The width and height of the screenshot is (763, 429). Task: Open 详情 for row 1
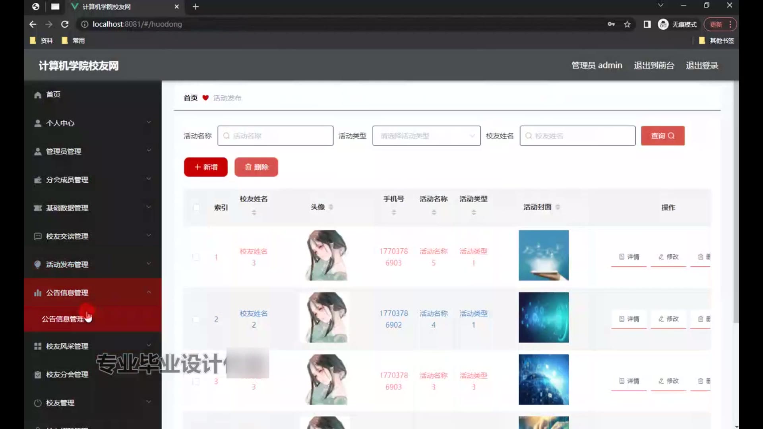pyautogui.click(x=629, y=257)
